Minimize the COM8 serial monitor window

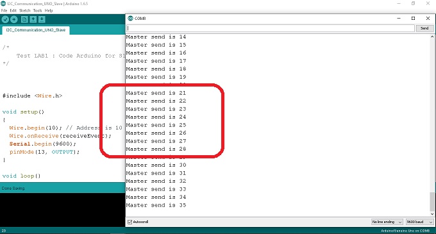(x=399, y=19)
